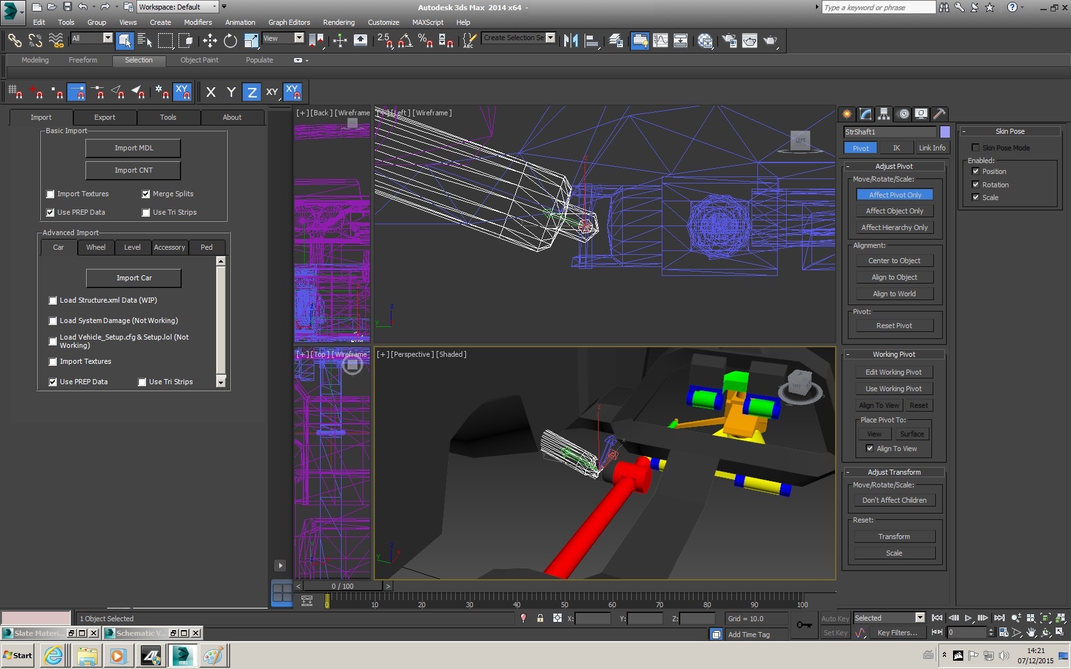Open the Motion panel icon
This screenshot has height=669, width=1071.
coord(903,114)
